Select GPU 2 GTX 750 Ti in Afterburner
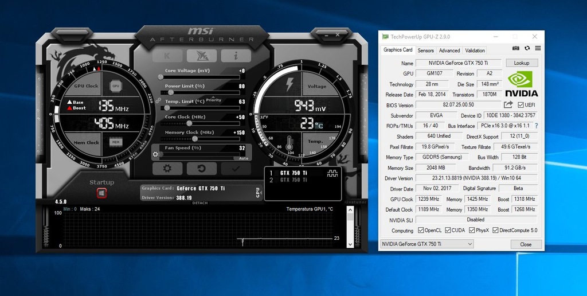 pyautogui.click(x=293, y=180)
